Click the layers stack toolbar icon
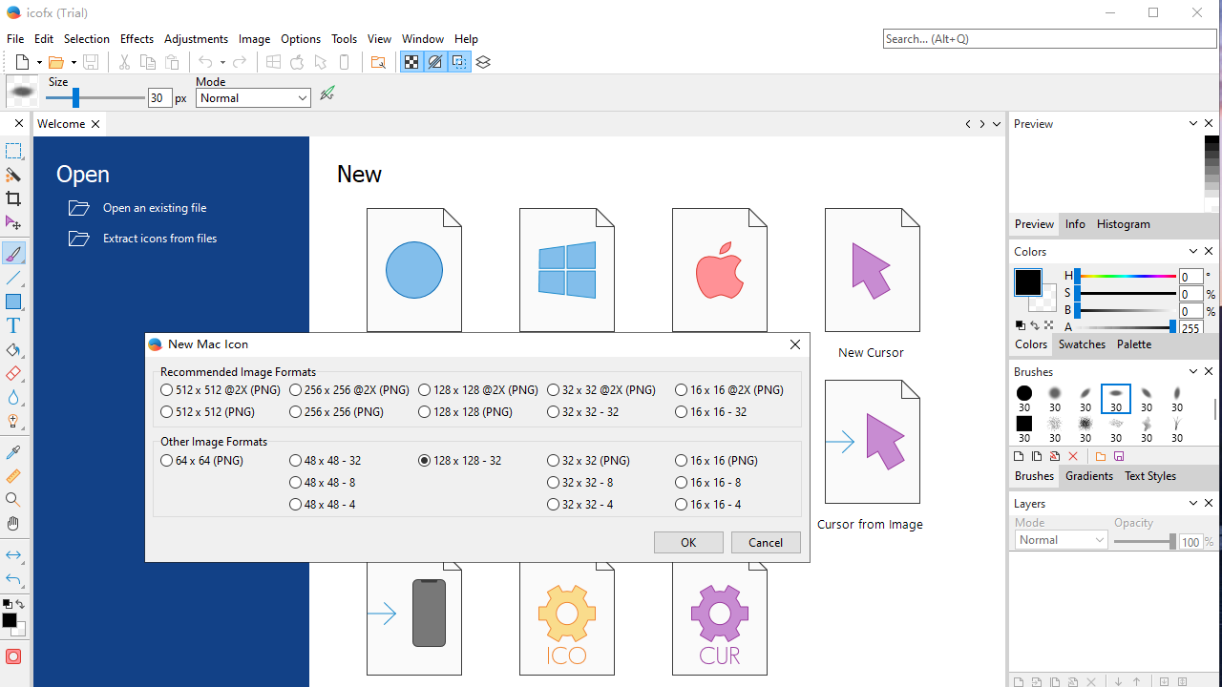The height and width of the screenshot is (687, 1222). [483, 62]
